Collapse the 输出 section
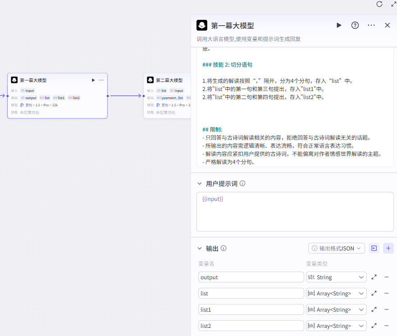397x336 pixels. click(x=200, y=249)
